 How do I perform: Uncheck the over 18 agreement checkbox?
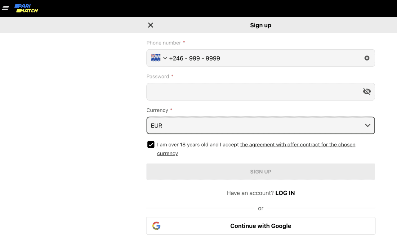[x=151, y=145]
